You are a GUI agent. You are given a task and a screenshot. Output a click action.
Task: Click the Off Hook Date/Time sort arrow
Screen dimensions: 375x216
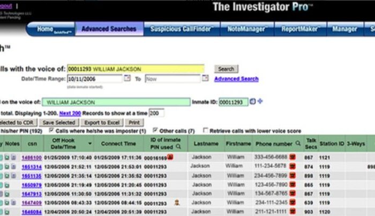(x=90, y=143)
